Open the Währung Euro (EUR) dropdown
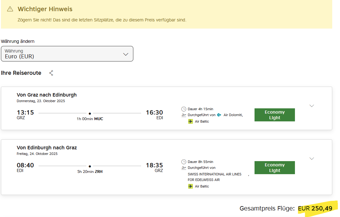340x217 pixels. pyautogui.click(x=67, y=54)
